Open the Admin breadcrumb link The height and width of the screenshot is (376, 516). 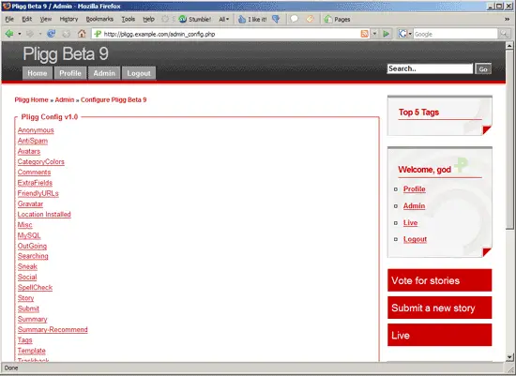(65, 99)
